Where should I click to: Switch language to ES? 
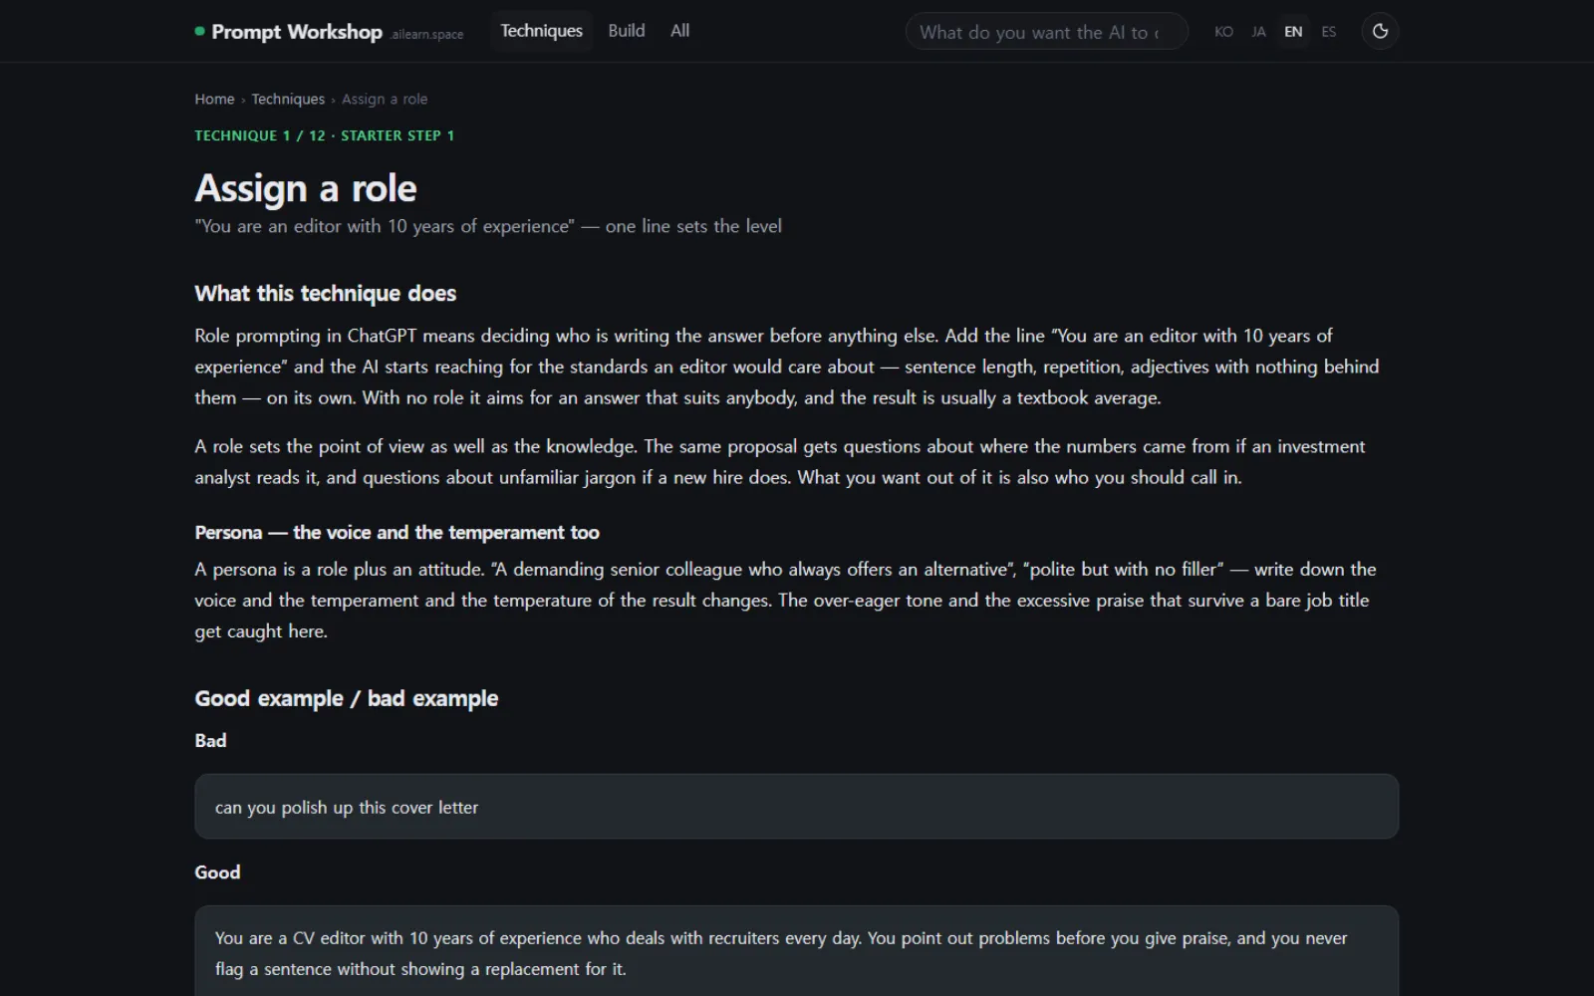point(1329,32)
